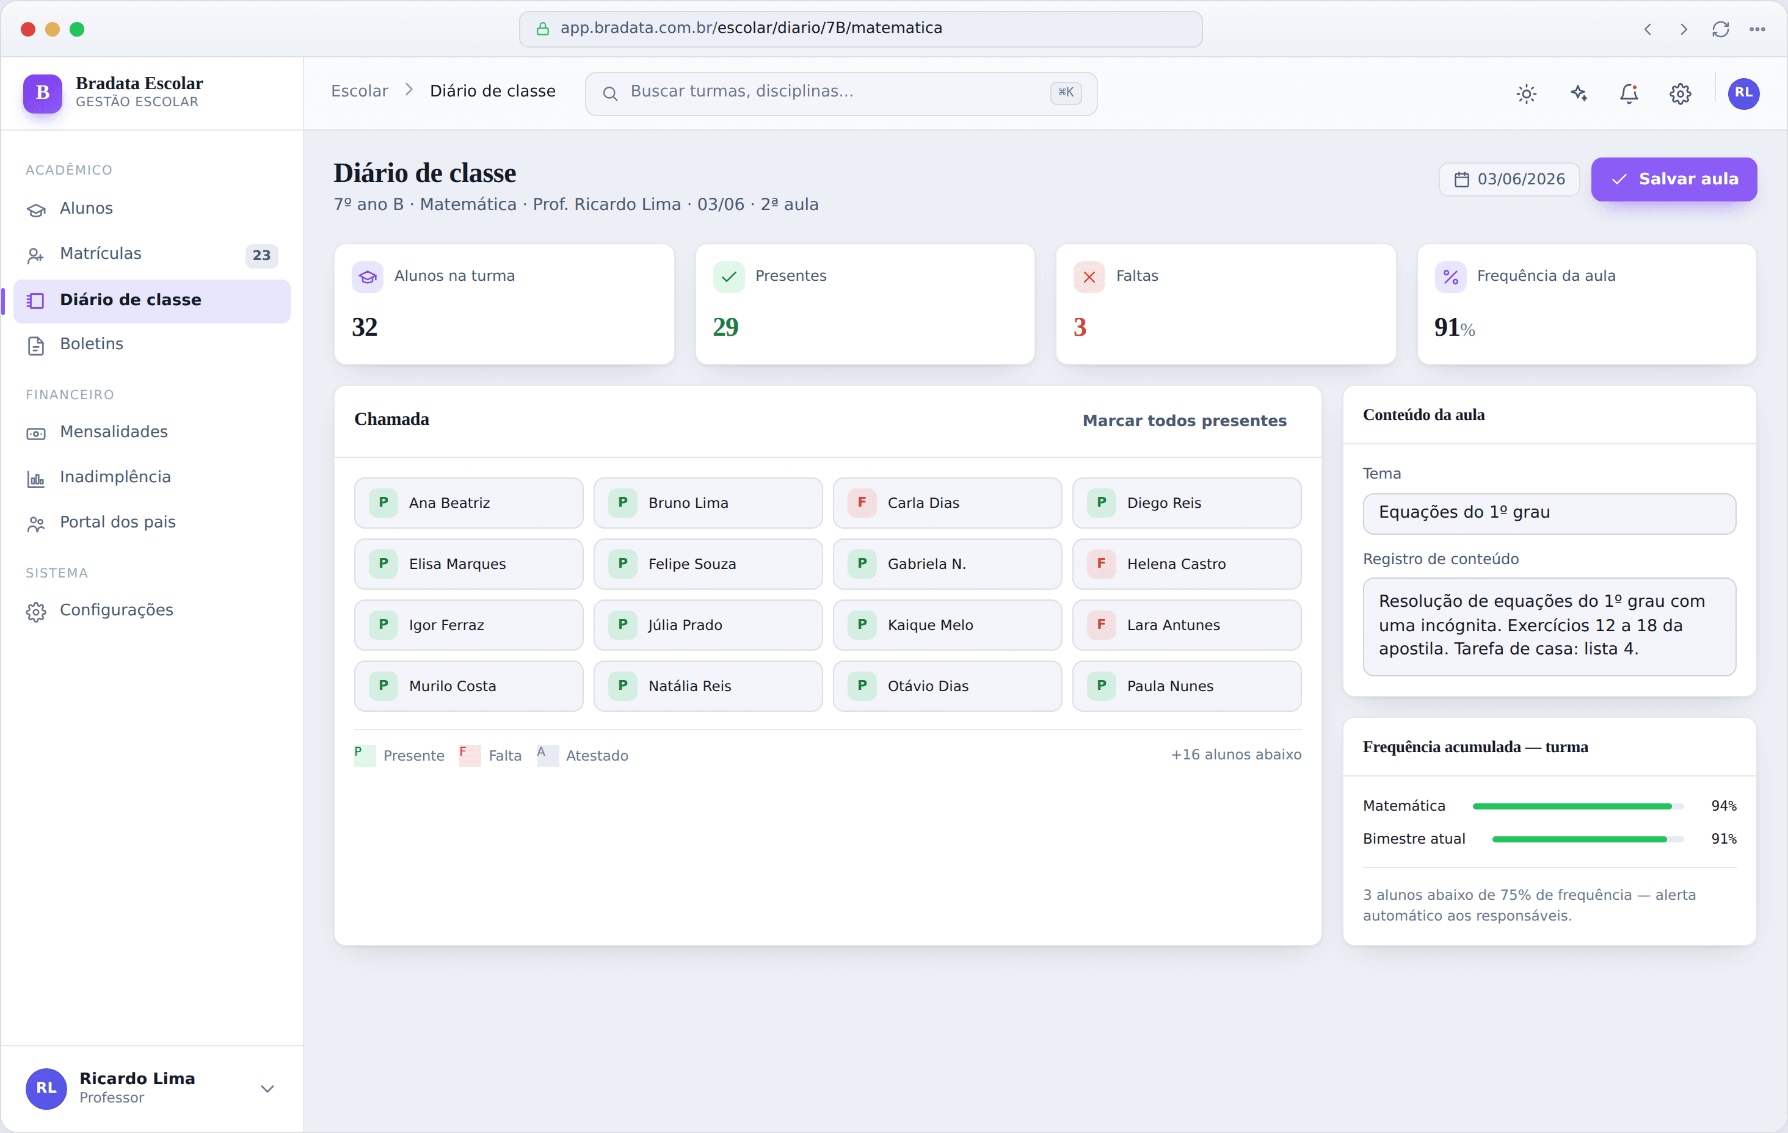
Task: Focus the Buscar turmas search field
Action: click(x=840, y=93)
